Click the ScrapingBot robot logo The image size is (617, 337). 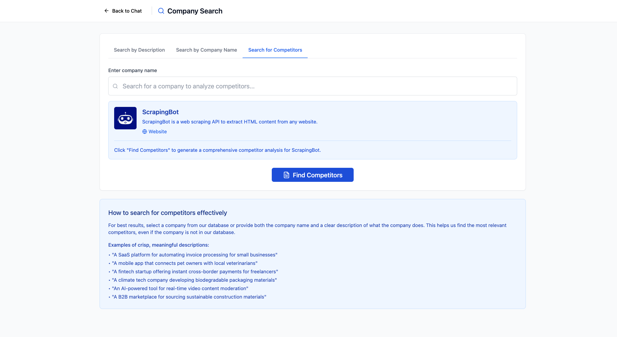click(125, 118)
